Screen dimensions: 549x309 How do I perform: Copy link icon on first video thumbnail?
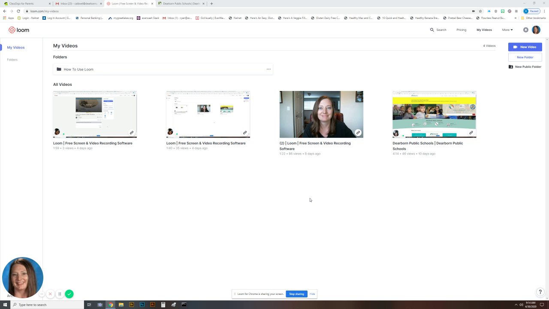click(132, 133)
